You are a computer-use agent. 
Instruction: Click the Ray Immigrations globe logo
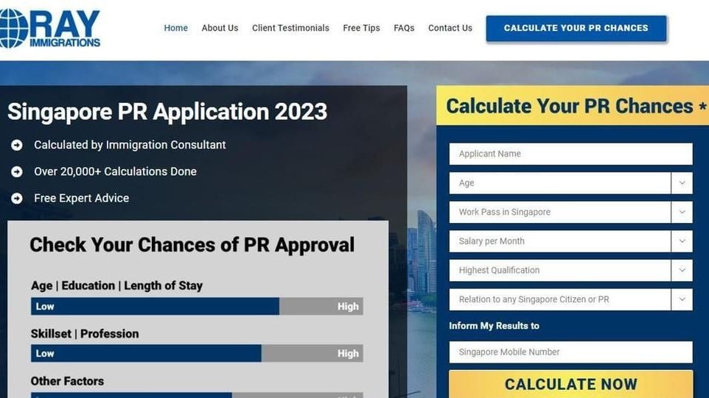tap(15, 28)
